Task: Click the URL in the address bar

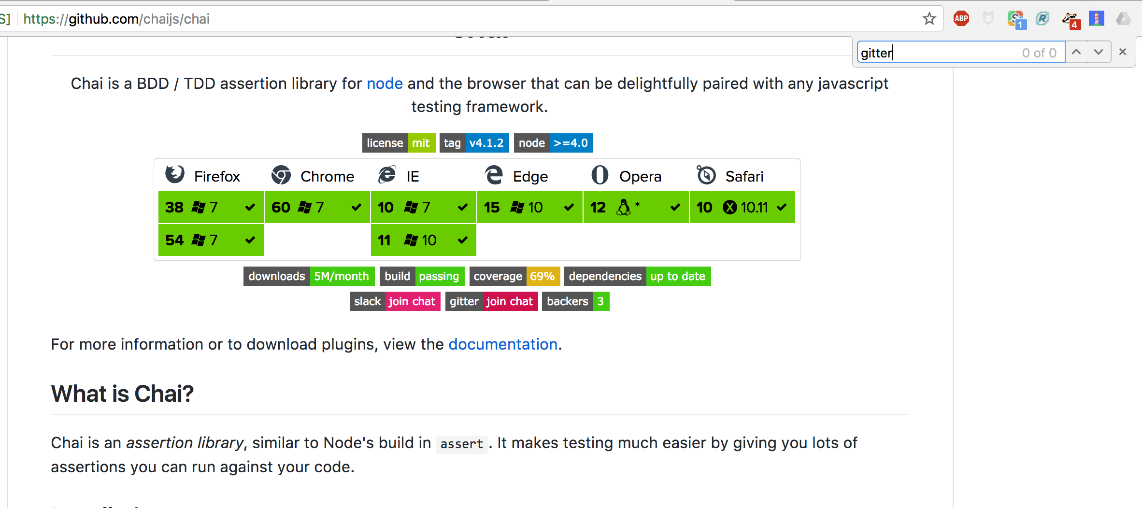Action: [116, 19]
